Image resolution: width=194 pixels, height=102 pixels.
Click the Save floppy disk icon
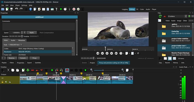pos(12,9)
